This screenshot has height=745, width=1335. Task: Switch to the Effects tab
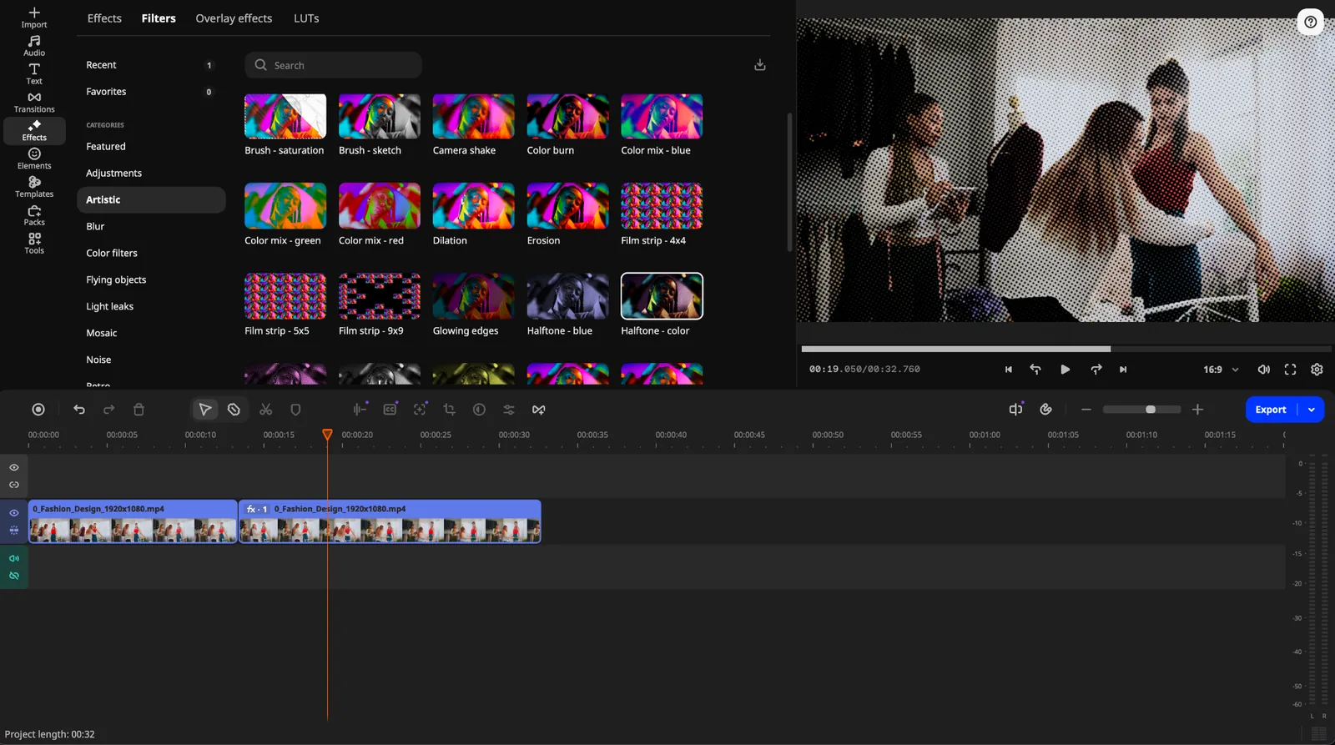coord(104,18)
